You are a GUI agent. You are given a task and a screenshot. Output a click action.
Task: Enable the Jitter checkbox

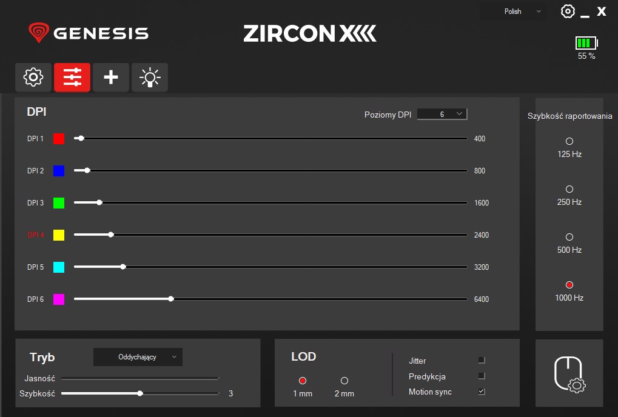pyautogui.click(x=482, y=361)
